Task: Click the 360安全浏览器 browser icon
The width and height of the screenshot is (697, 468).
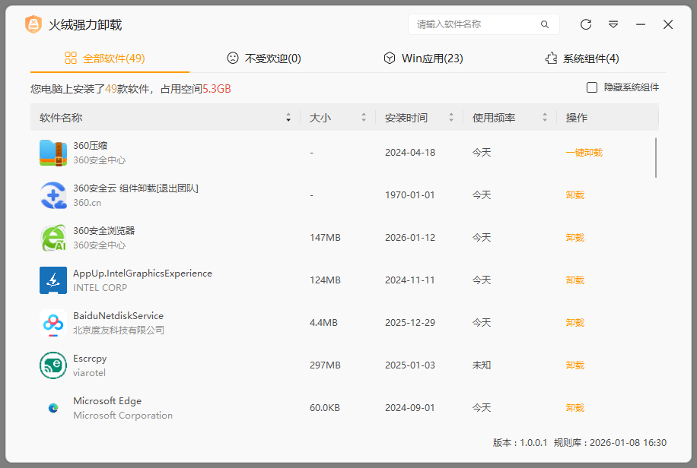Action: [x=53, y=238]
